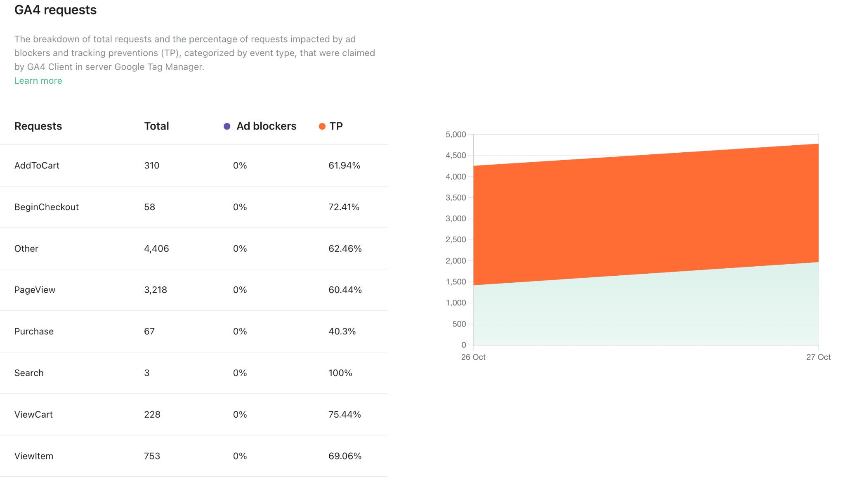The height and width of the screenshot is (485, 845).
Task: Click the Requests column header
Action: (x=38, y=126)
